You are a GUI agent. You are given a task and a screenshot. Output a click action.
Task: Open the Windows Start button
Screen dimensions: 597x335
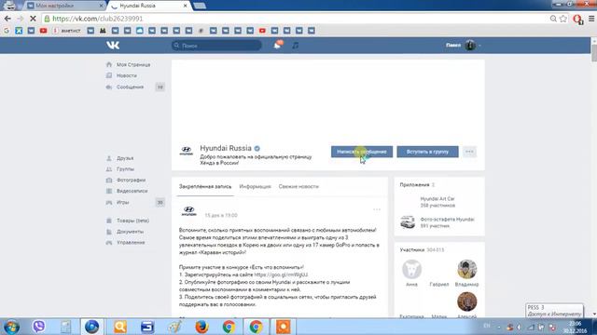11,327
